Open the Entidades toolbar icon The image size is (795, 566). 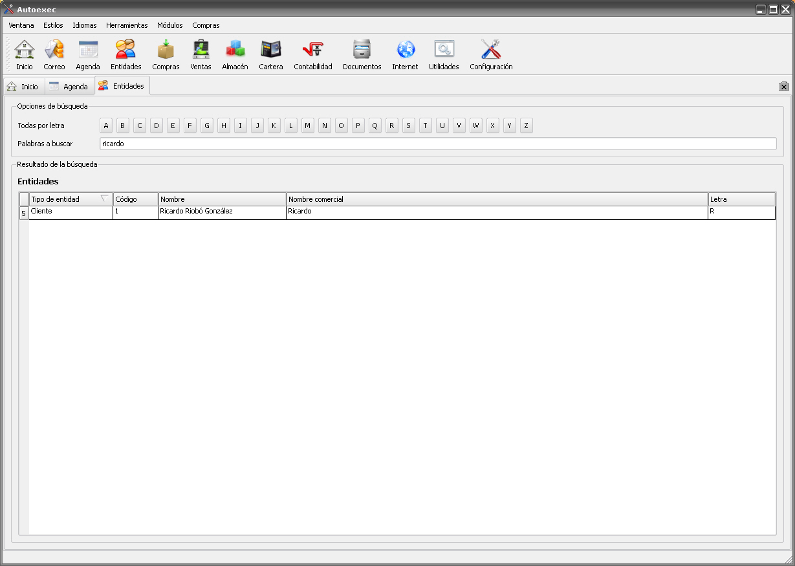tap(125, 55)
